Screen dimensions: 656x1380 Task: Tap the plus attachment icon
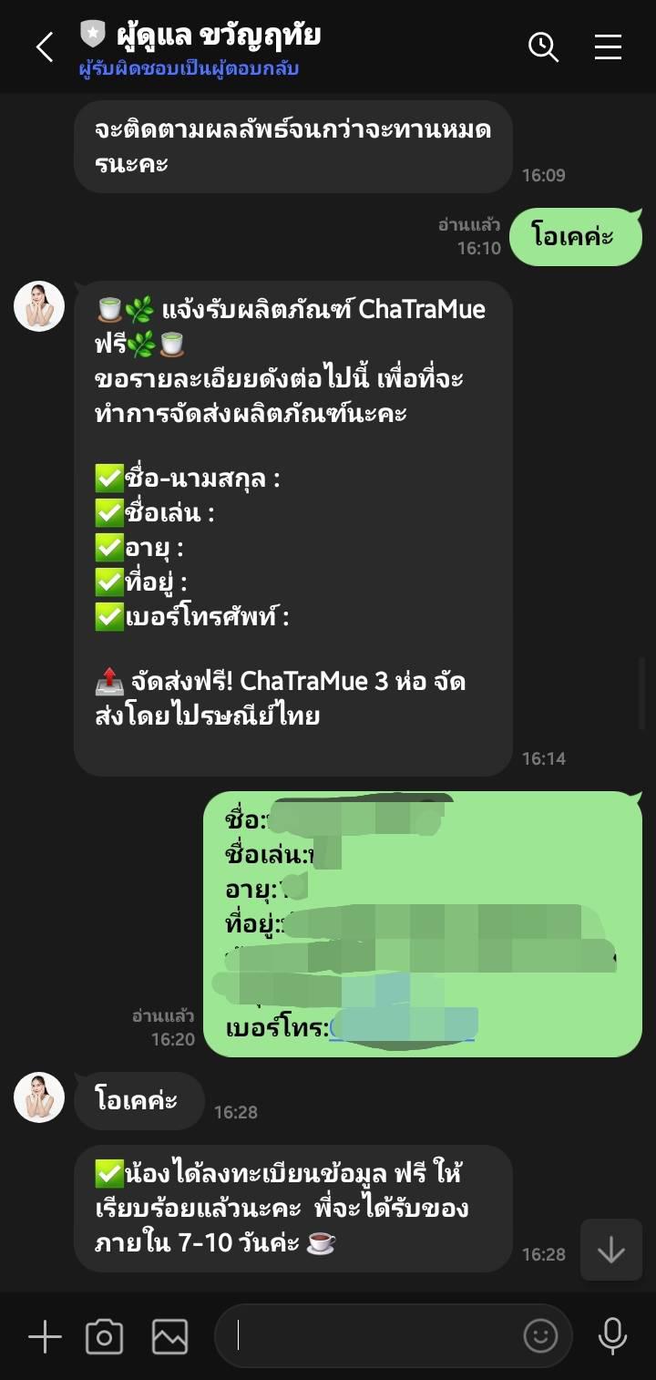click(45, 1337)
